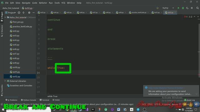Open Search Everywhere magnifier icon
Screen dimensions: 200x112
(x=197, y=8)
